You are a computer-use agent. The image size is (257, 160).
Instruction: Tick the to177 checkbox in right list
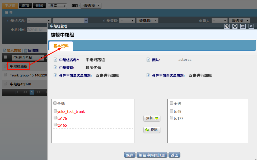tap(172, 118)
